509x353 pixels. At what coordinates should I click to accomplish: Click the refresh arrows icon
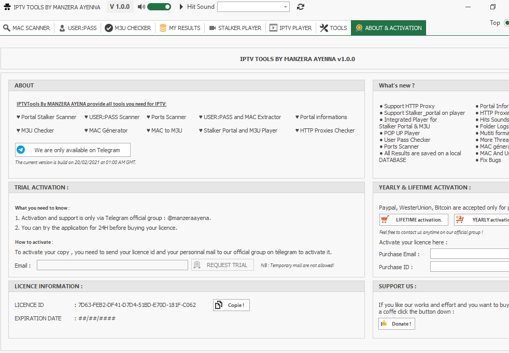coord(301,7)
